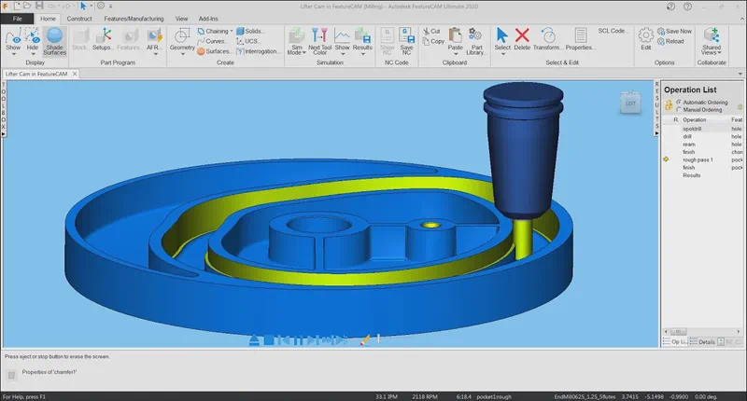This screenshot has height=401, width=747.
Task: Expand the Hide dropdown in Display
Action: click(33, 54)
